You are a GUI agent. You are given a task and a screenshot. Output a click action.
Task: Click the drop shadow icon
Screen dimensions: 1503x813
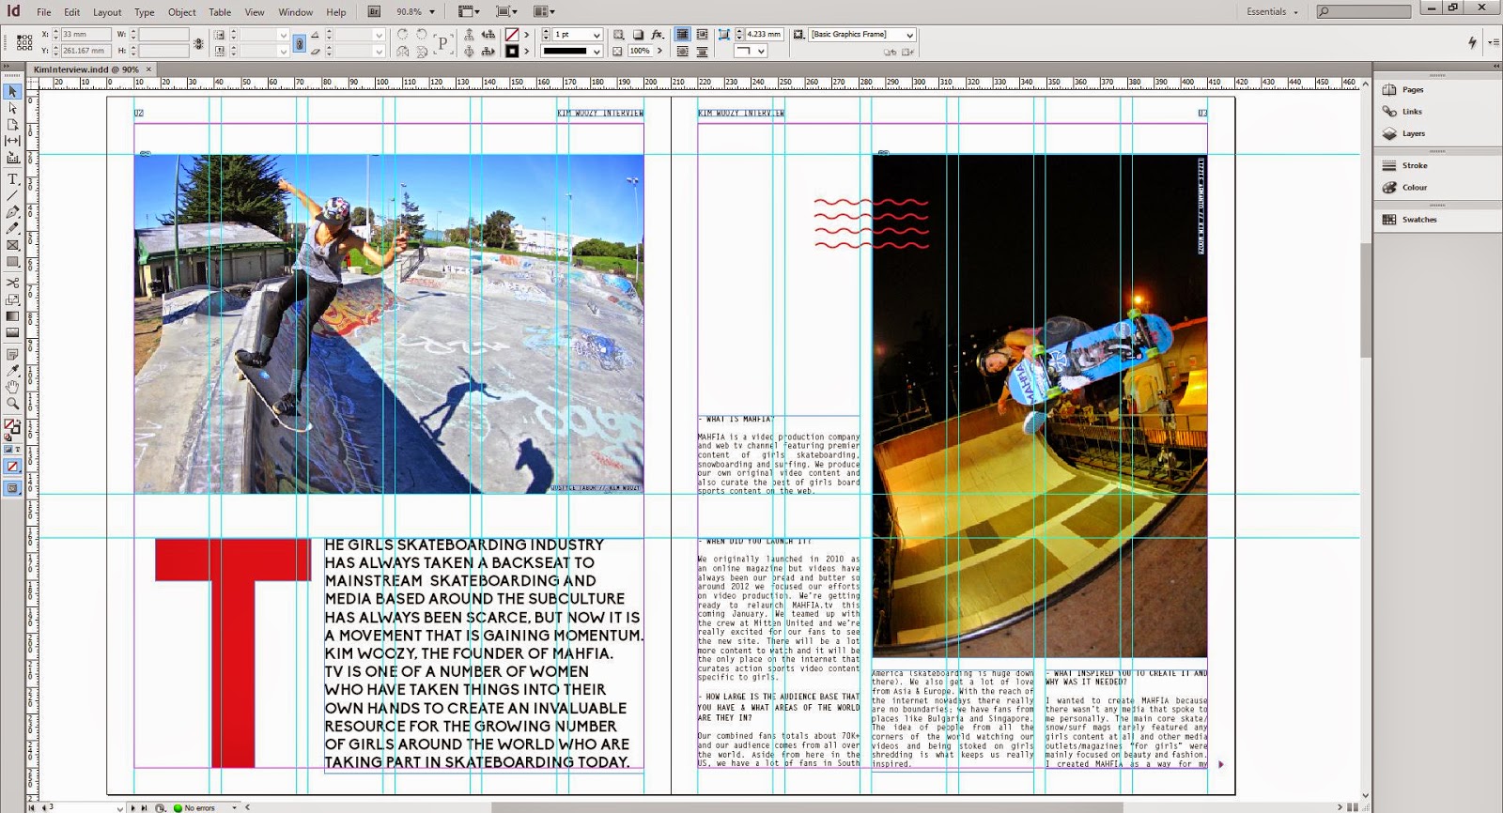click(639, 35)
